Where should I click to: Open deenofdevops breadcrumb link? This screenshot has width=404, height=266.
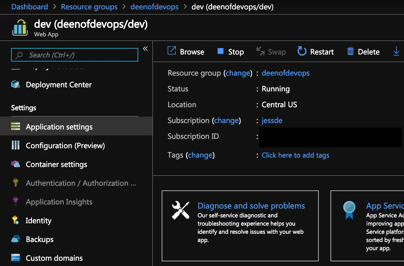(x=154, y=6)
